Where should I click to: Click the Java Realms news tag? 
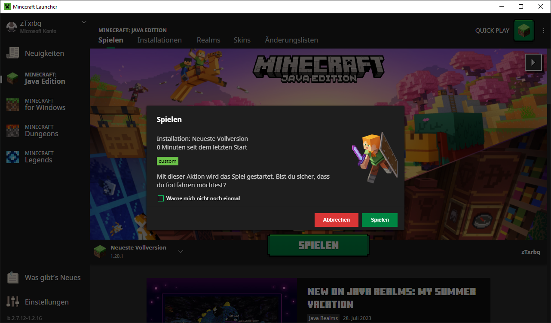pyautogui.click(x=323, y=318)
